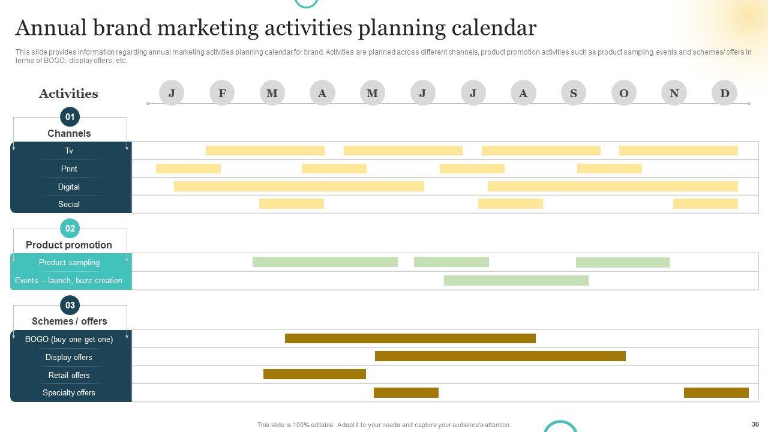Click the 03 Schemes number badge

coord(70,305)
